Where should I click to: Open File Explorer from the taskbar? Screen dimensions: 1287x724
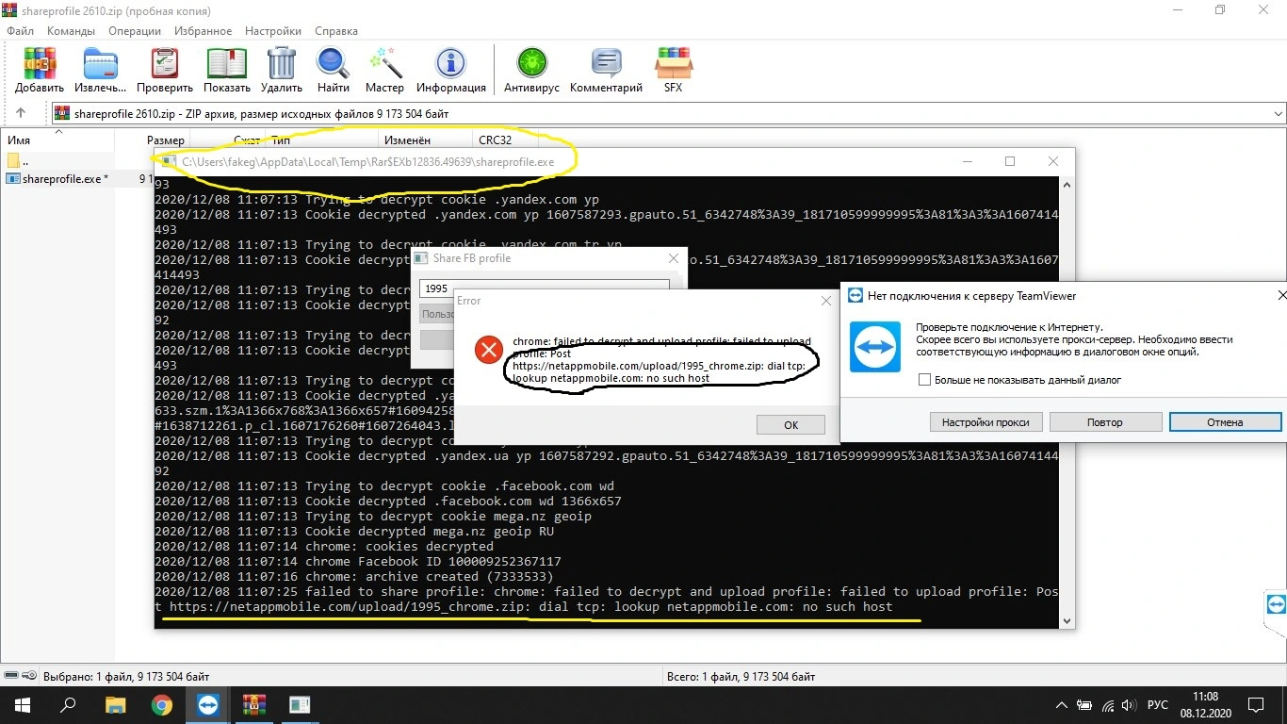click(115, 705)
